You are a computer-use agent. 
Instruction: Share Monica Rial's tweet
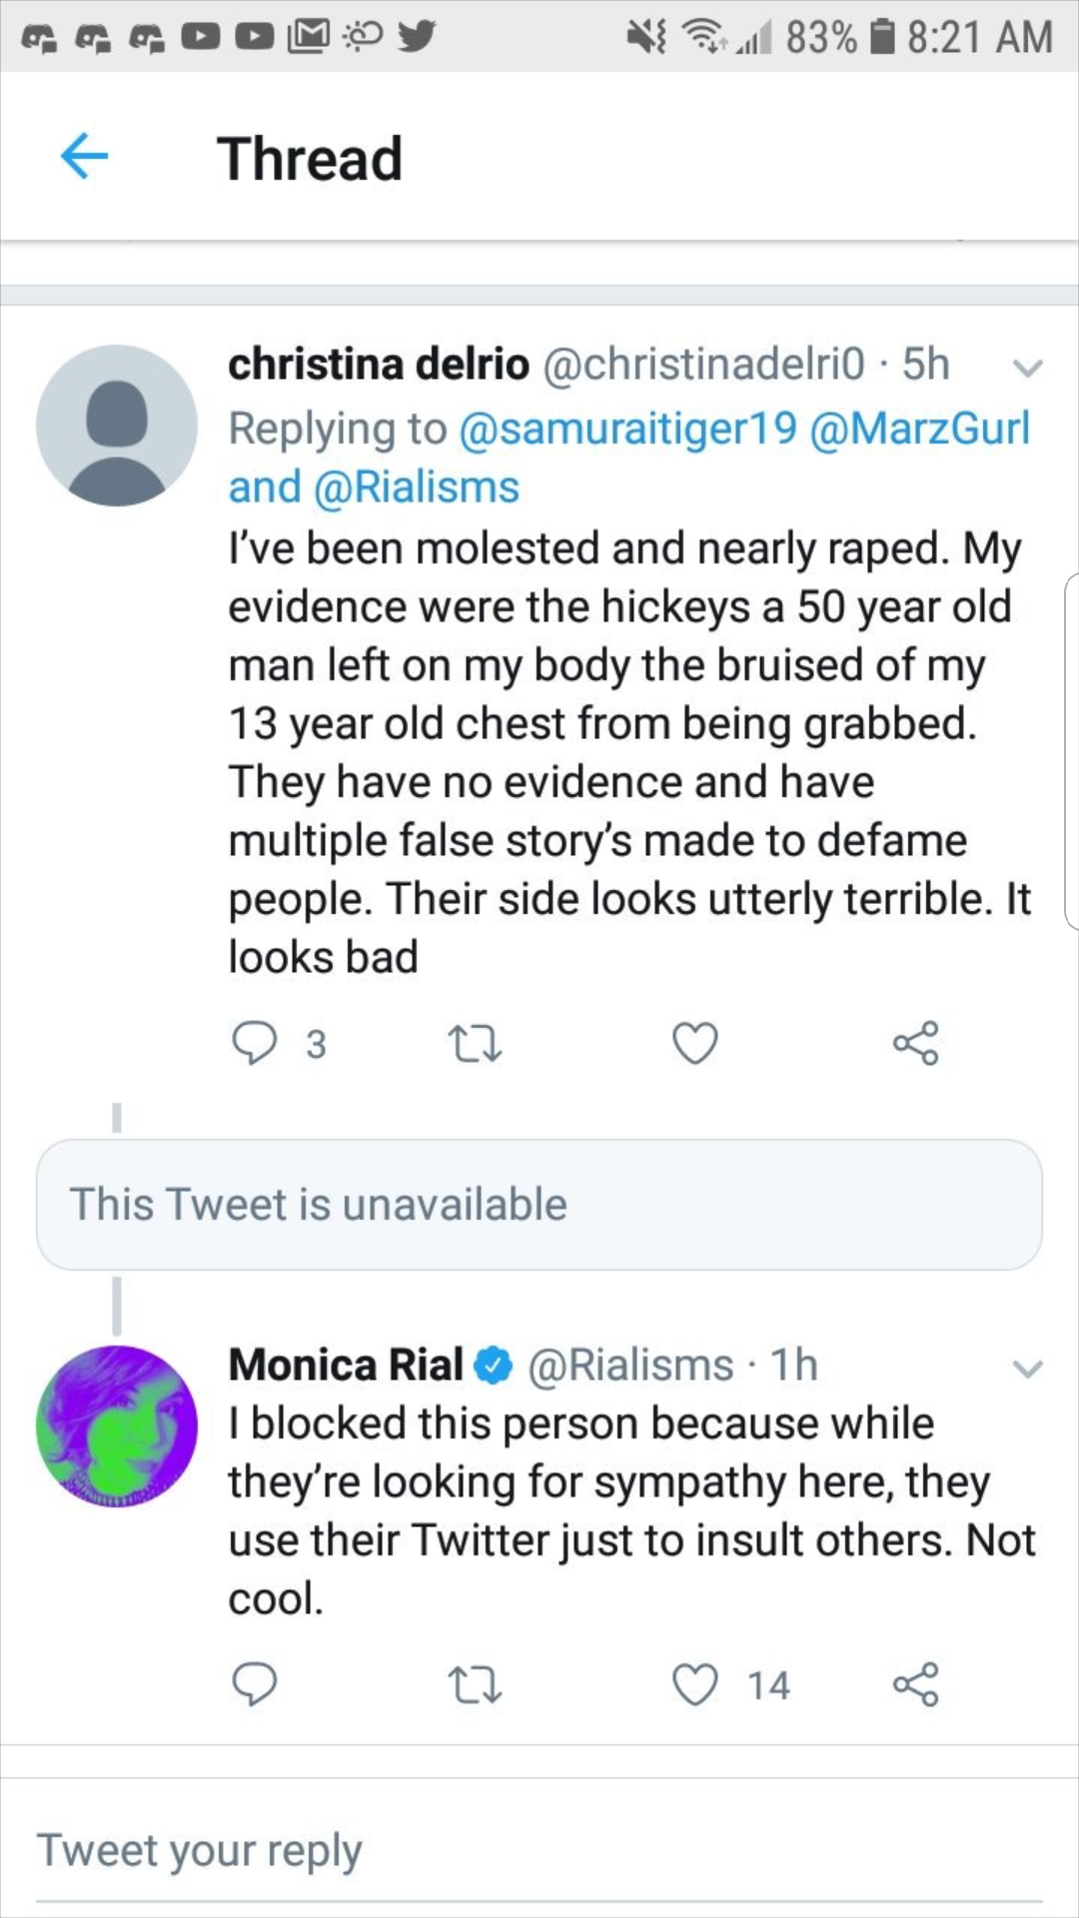[915, 1684]
